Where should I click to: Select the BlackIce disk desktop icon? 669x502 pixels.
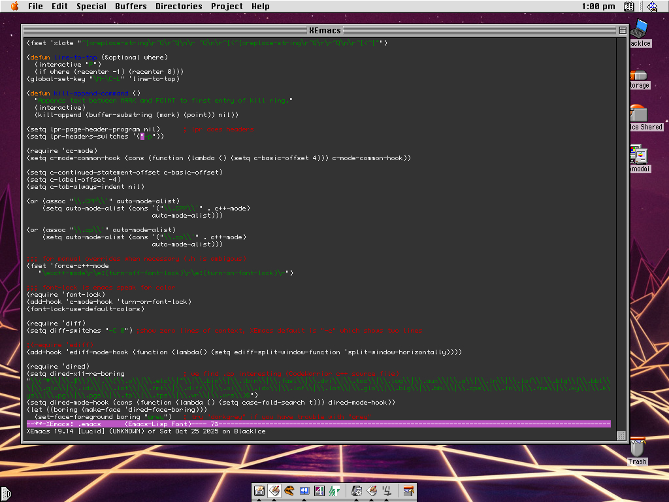point(640,33)
